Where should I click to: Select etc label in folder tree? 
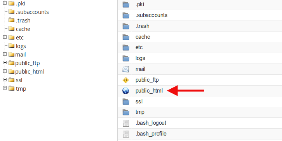[x=19, y=38]
